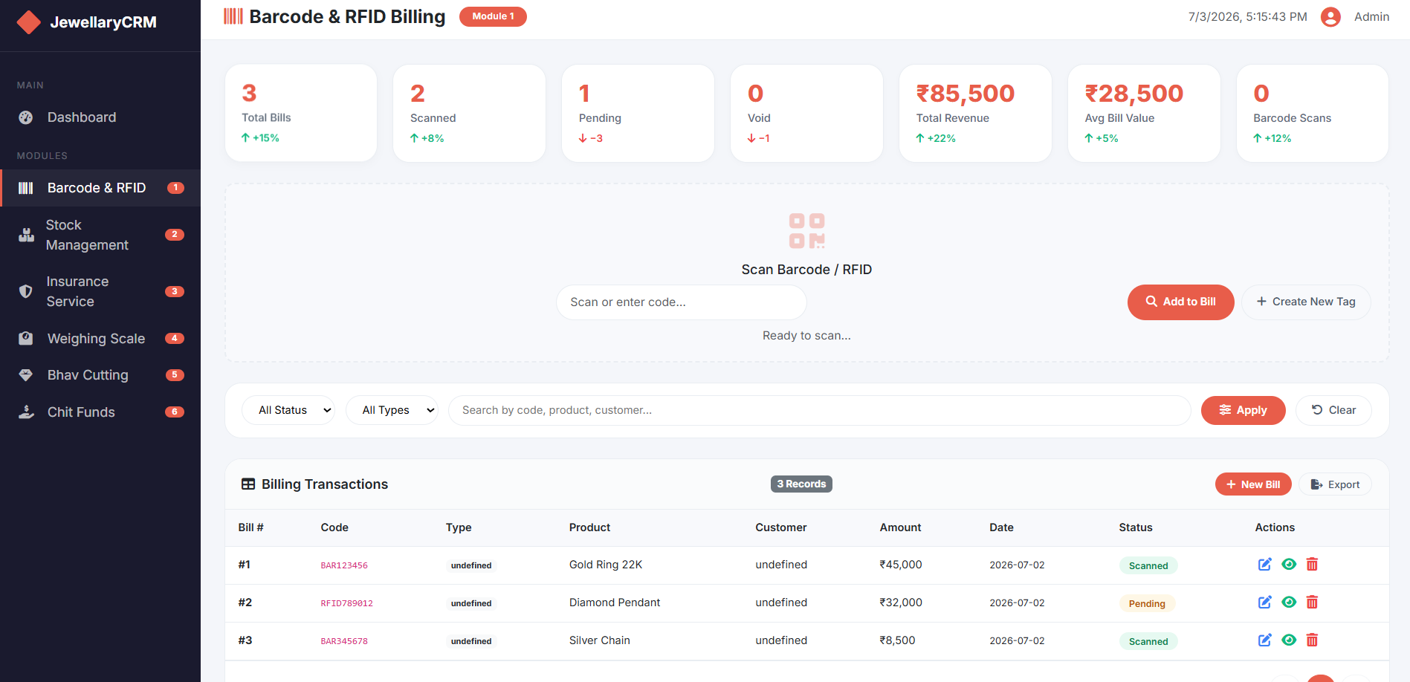Focus the Scan or enter code field

pyautogui.click(x=681, y=302)
